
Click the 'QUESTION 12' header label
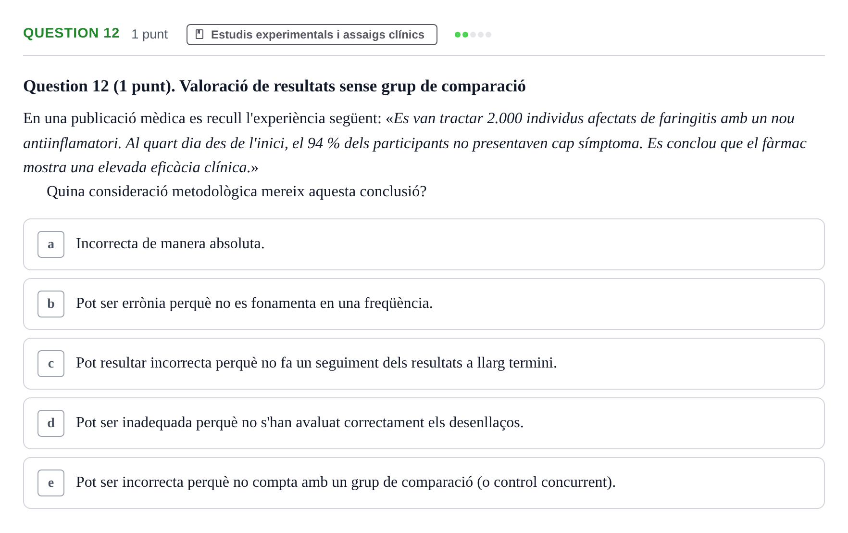pos(71,33)
